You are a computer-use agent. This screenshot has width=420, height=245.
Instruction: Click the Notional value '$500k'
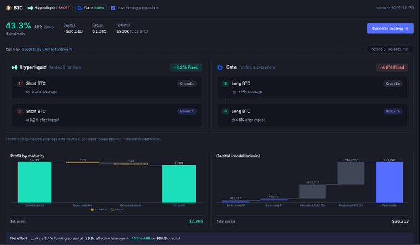click(123, 31)
